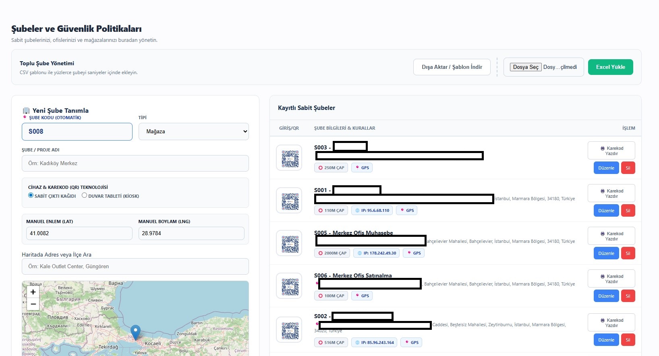Select Duvar Tableti (Kiosk) radio option
The height and width of the screenshot is (356, 659).
84,195
